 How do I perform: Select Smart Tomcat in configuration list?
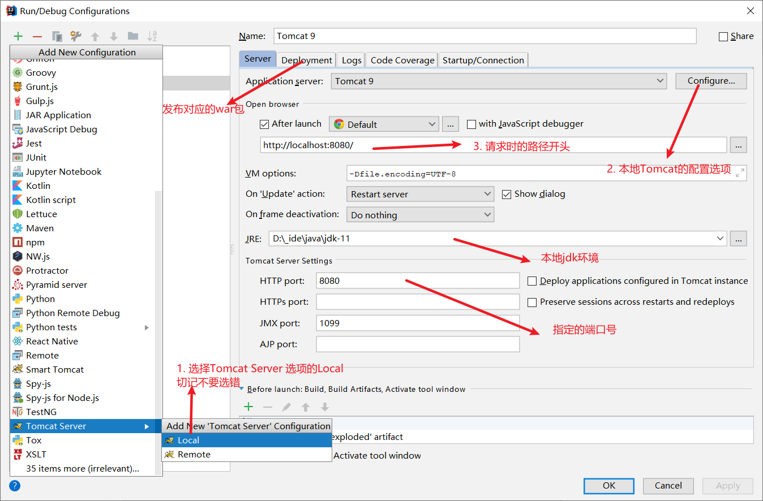[82, 369]
